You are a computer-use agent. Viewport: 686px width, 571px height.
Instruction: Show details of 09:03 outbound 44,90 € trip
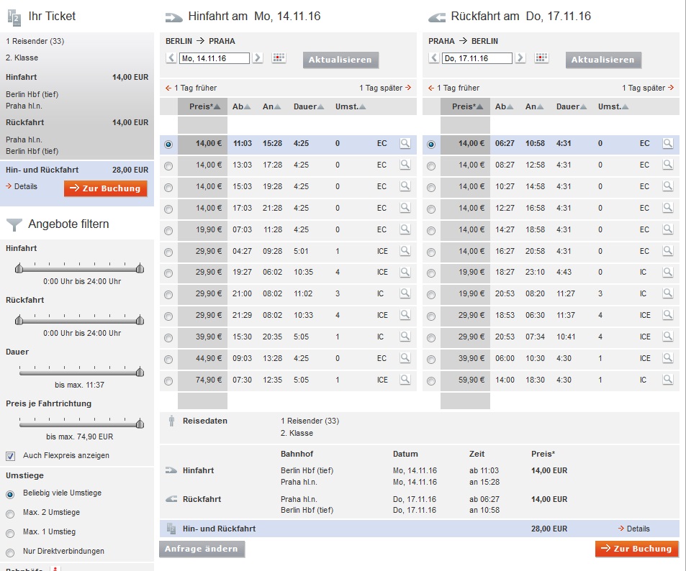pyautogui.click(x=405, y=358)
